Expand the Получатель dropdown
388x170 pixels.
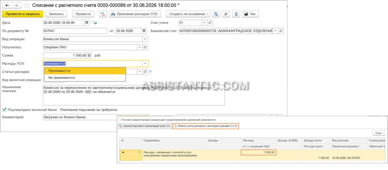click(x=140, y=47)
